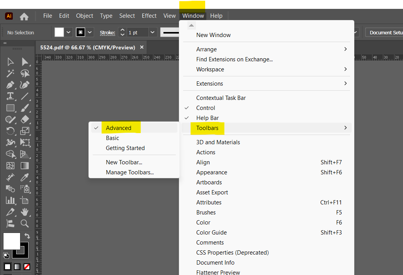Viewport: 403px width, 275px height.
Task: Open the Effect menu
Action: coord(149,16)
